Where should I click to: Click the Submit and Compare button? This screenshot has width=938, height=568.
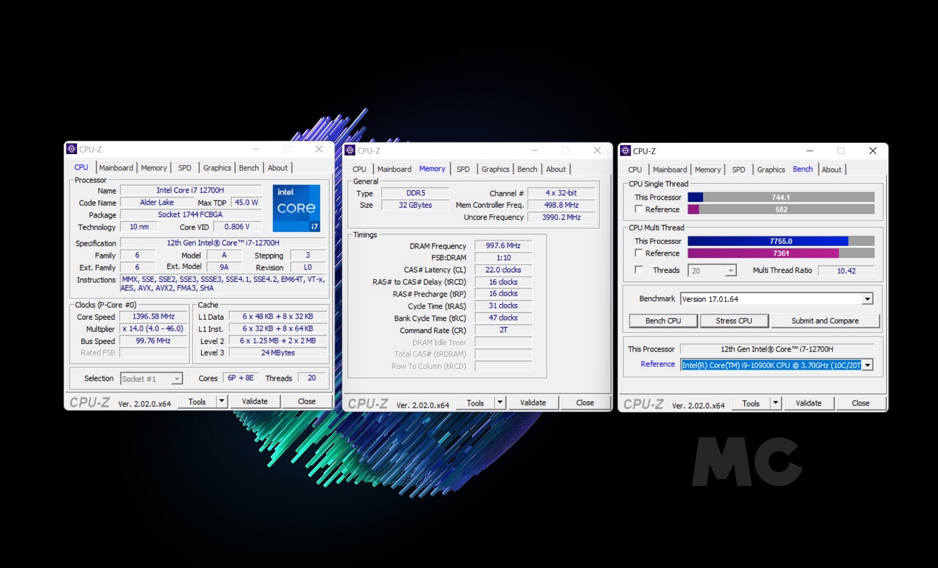[825, 321]
